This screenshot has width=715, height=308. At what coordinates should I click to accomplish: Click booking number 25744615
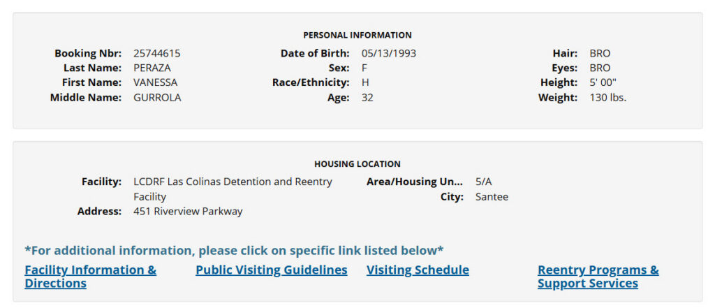coord(156,53)
